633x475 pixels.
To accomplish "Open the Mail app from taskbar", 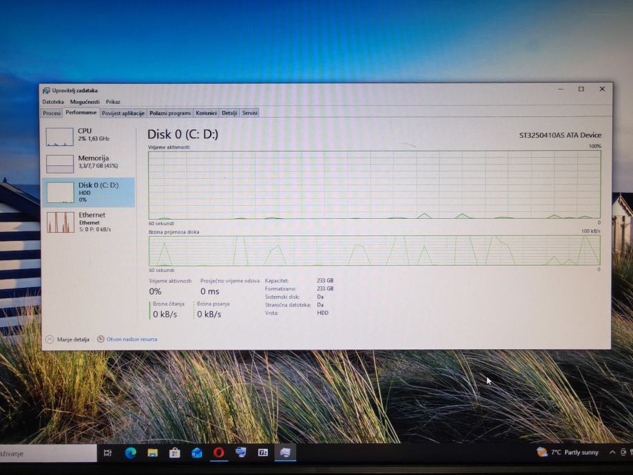I will [x=196, y=453].
